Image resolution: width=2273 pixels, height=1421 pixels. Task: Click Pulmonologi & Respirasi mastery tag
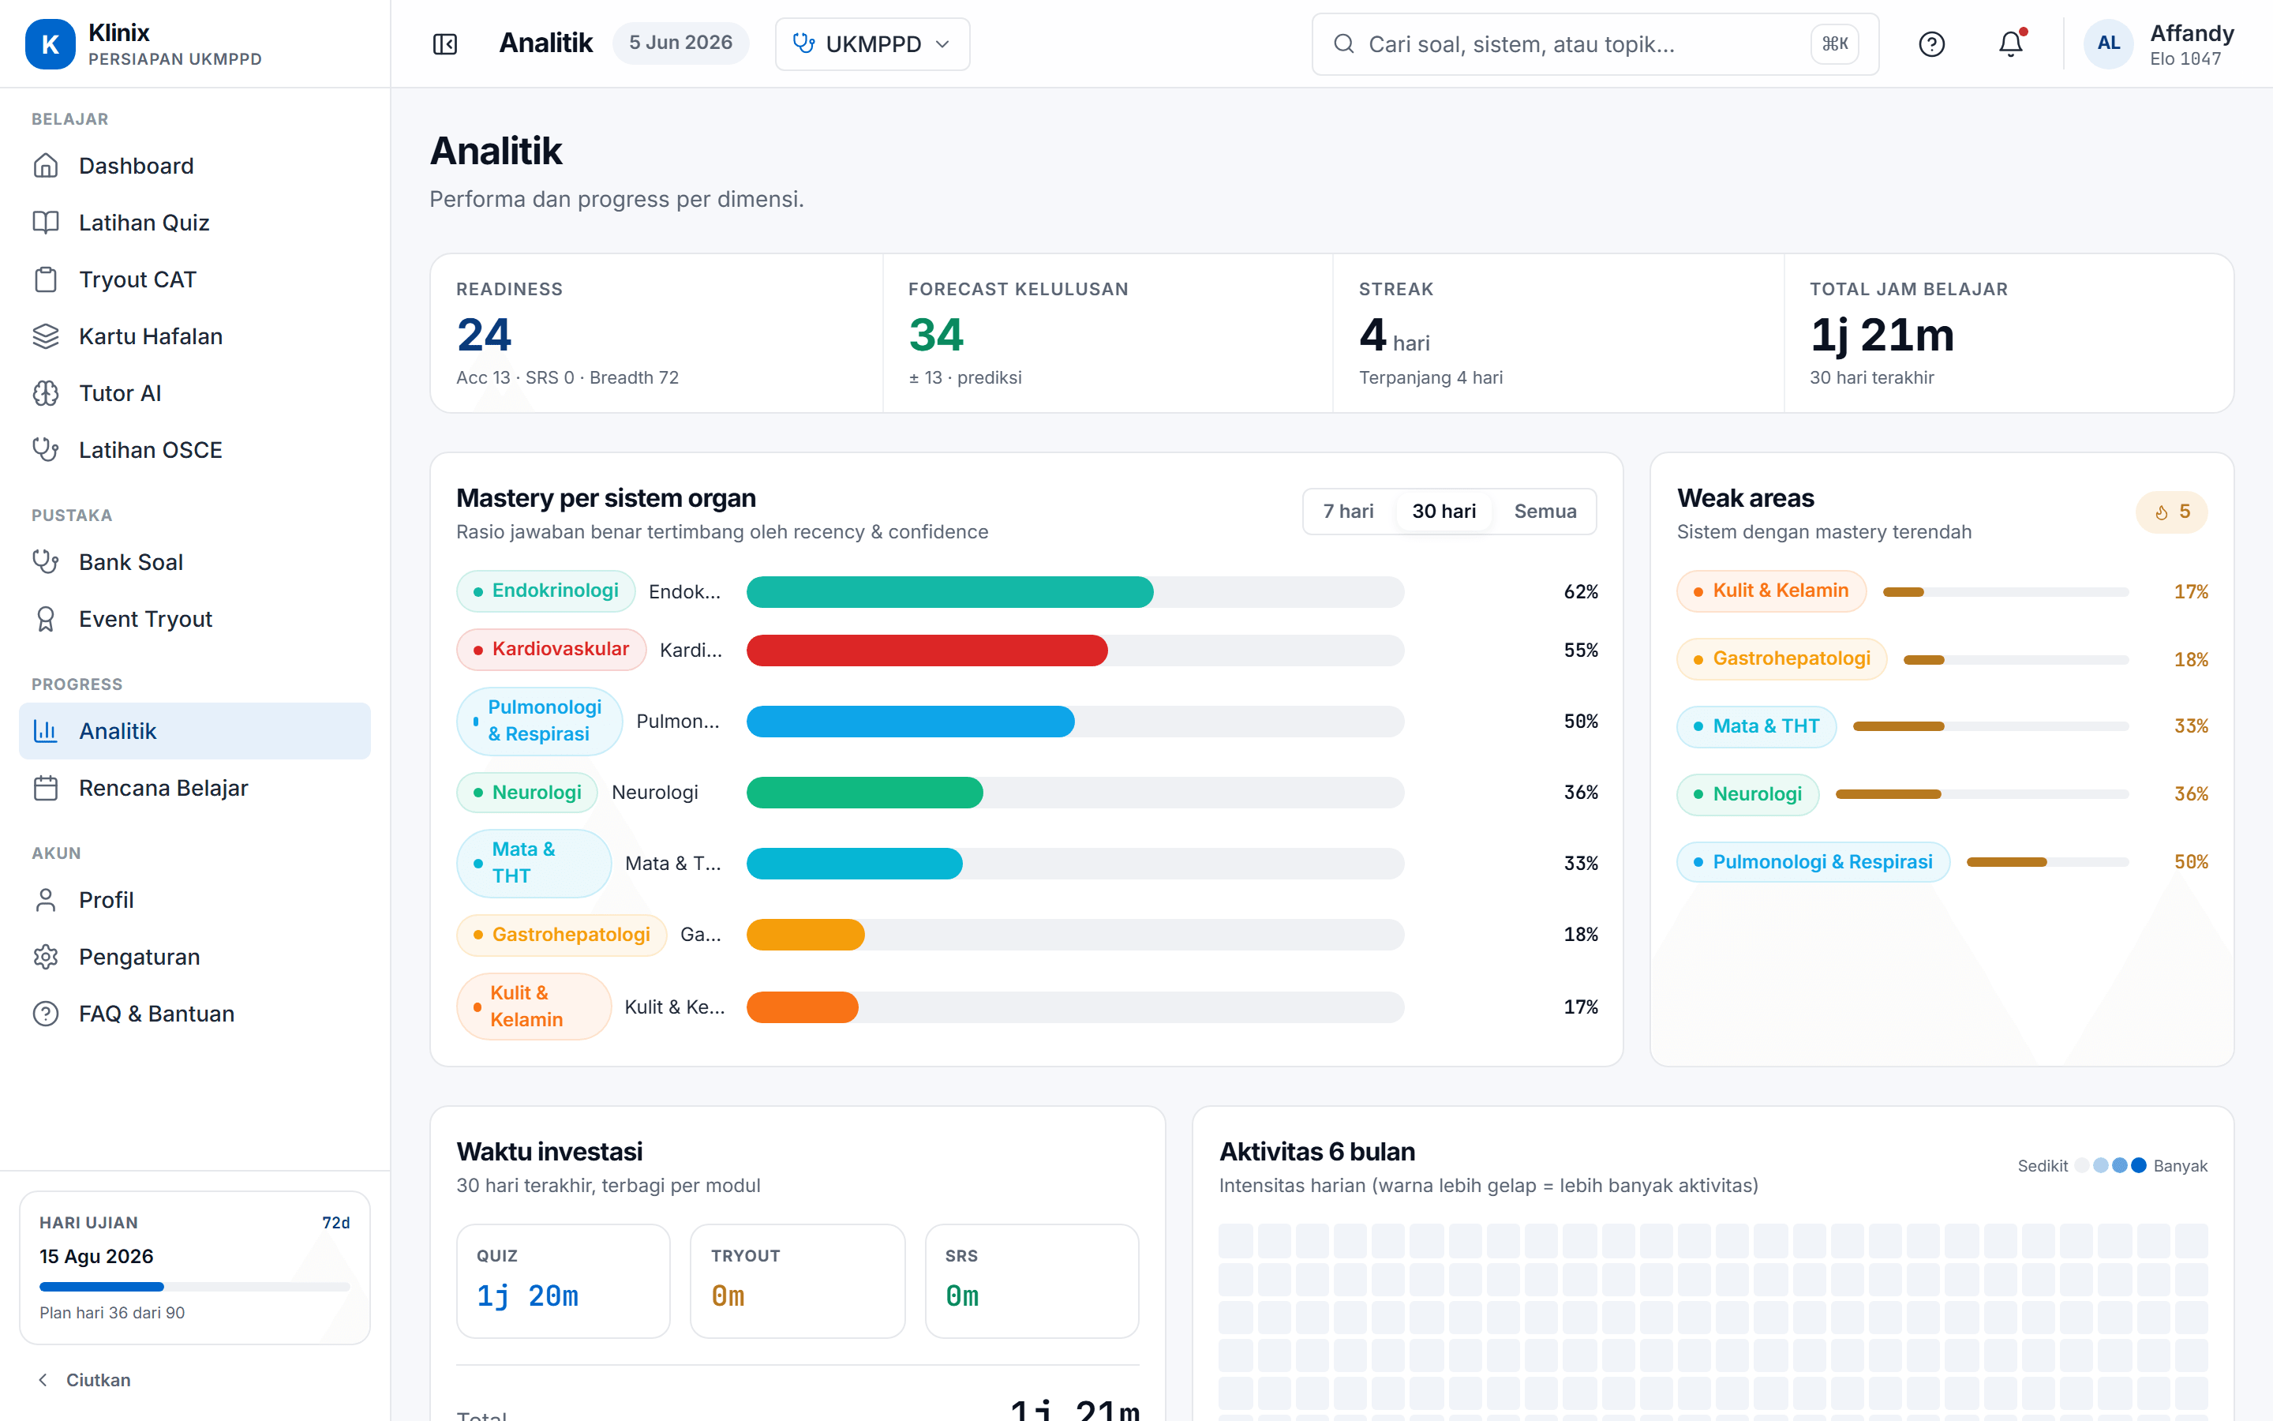pos(539,721)
